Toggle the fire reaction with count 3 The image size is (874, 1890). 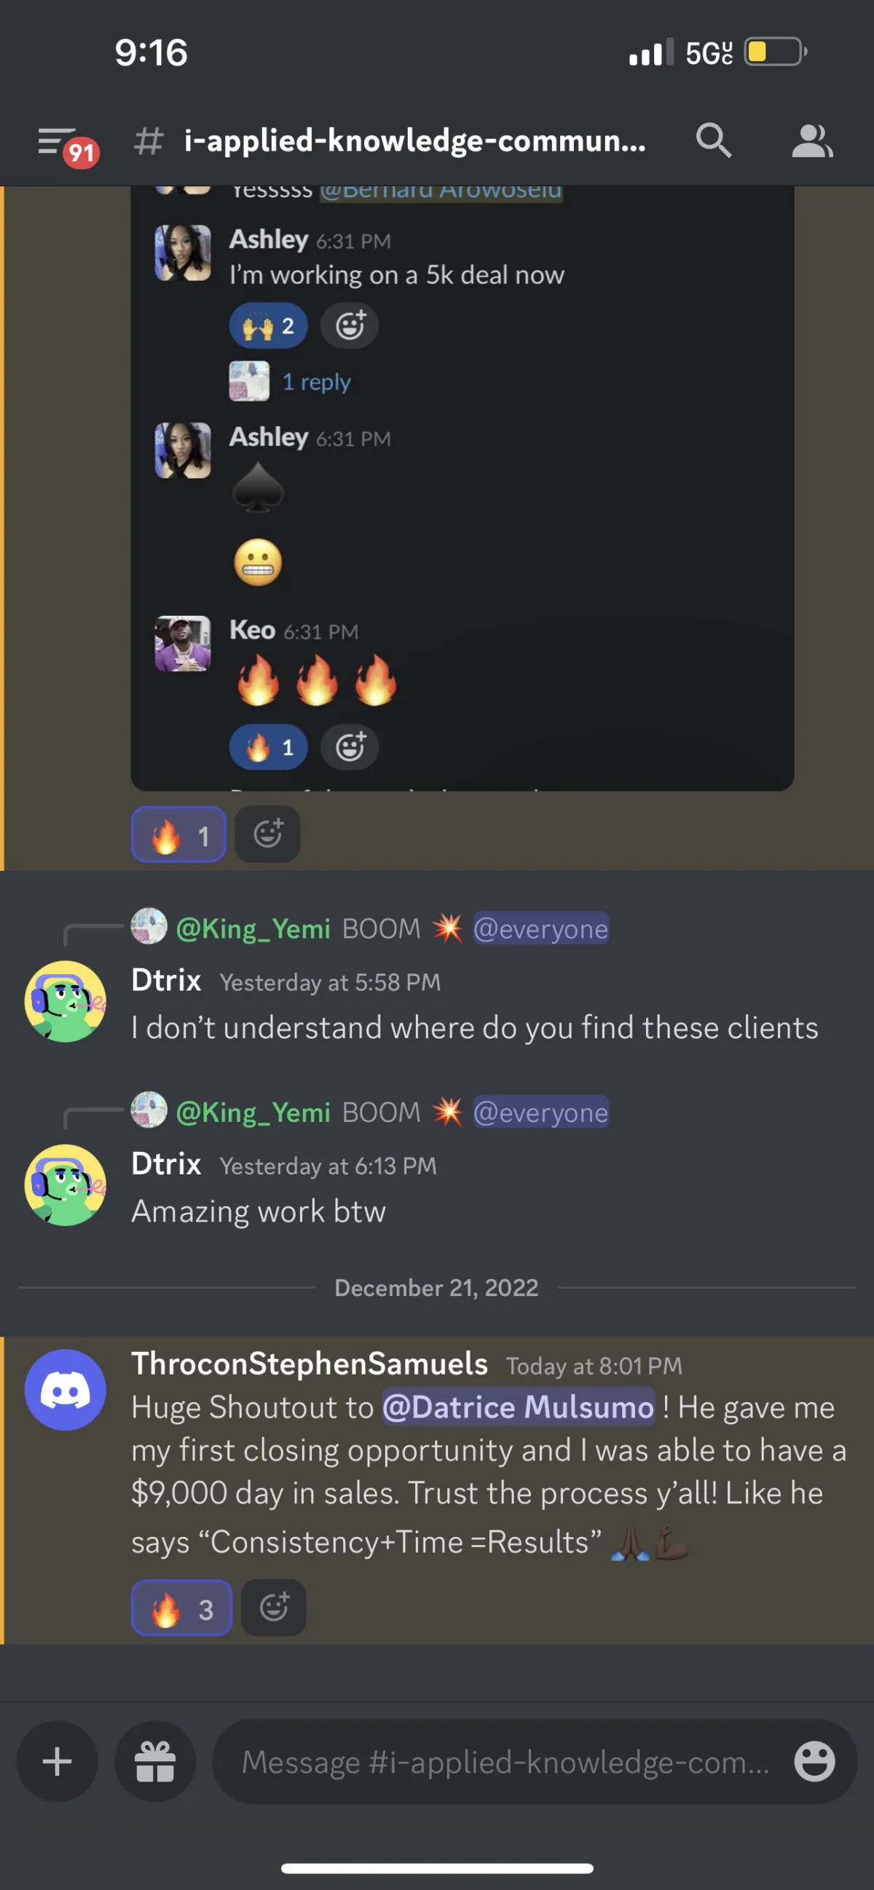tap(182, 1607)
